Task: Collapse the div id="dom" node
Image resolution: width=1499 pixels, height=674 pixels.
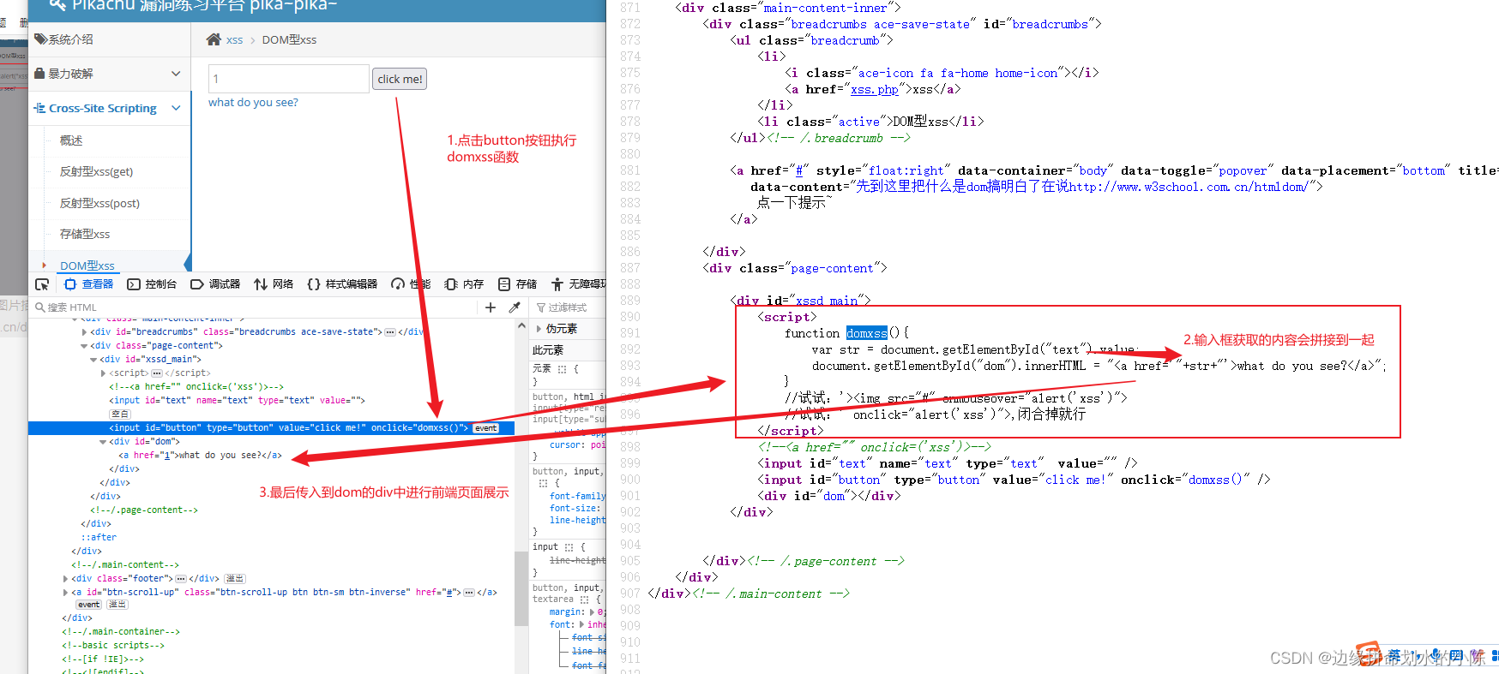Action: click(103, 442)
